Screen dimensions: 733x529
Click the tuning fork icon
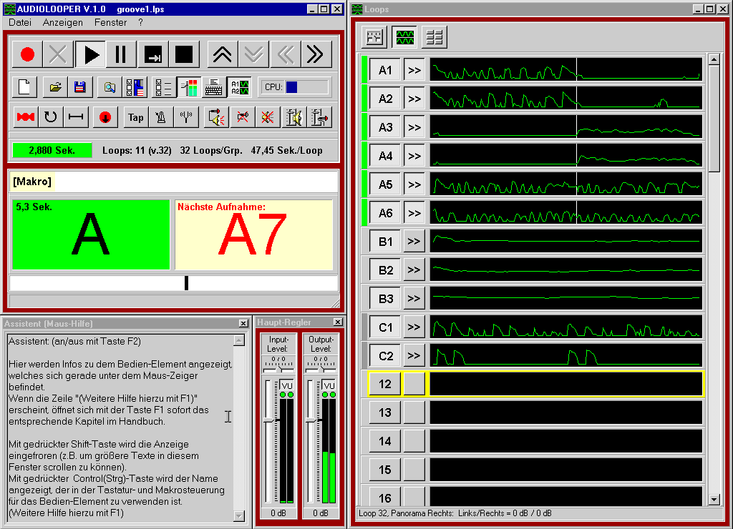(x=186, y=117)
